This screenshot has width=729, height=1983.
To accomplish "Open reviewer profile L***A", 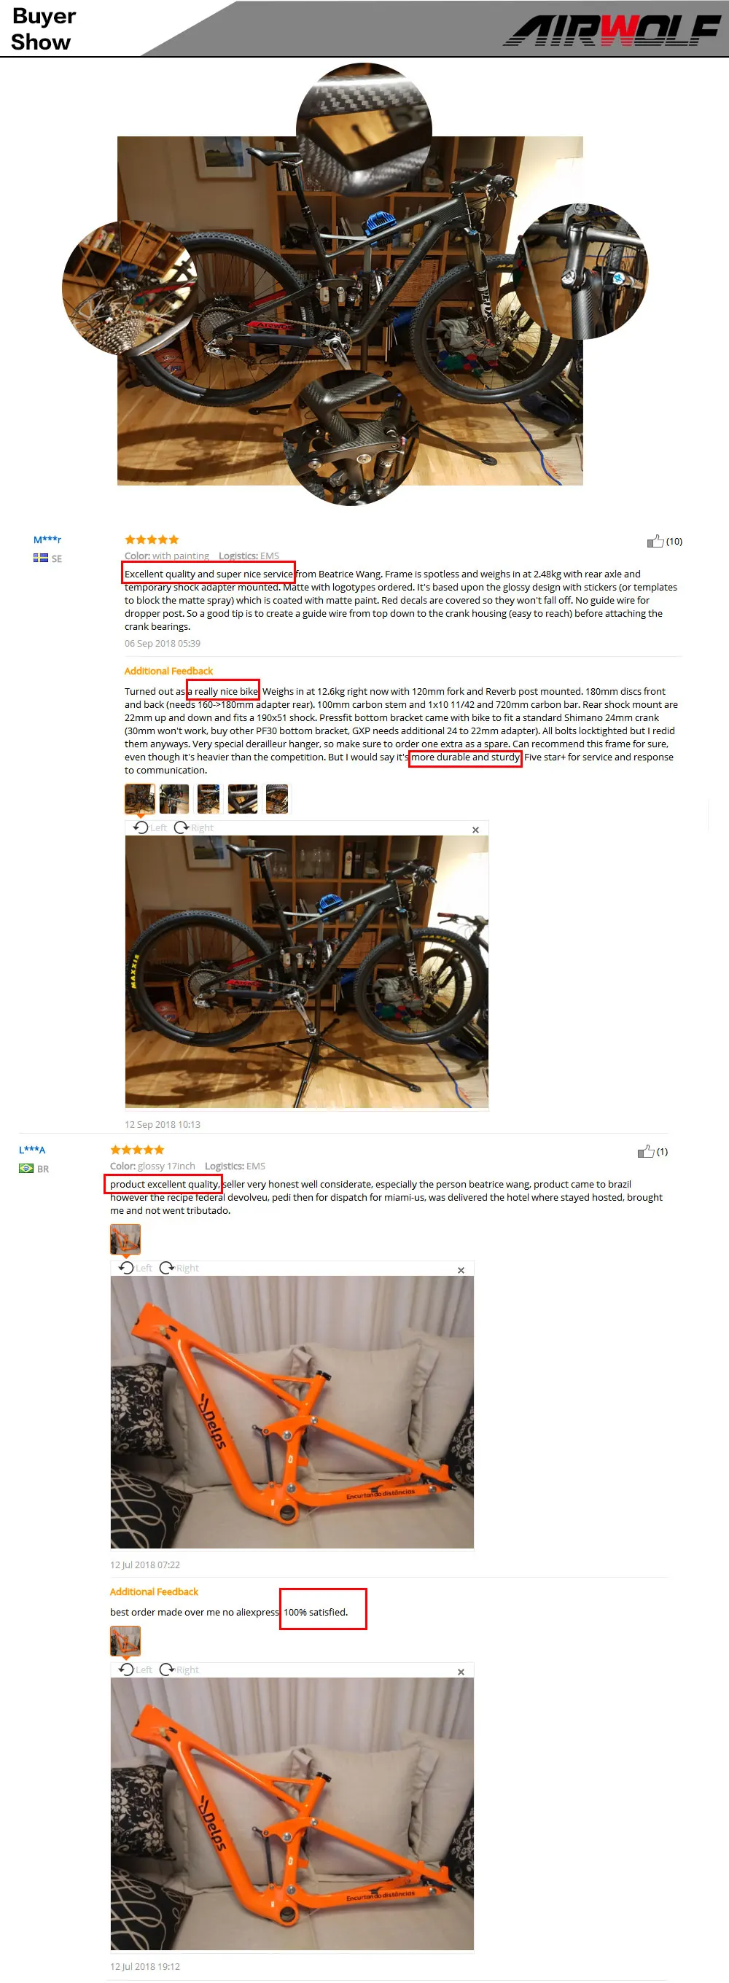I will 32,1150.
